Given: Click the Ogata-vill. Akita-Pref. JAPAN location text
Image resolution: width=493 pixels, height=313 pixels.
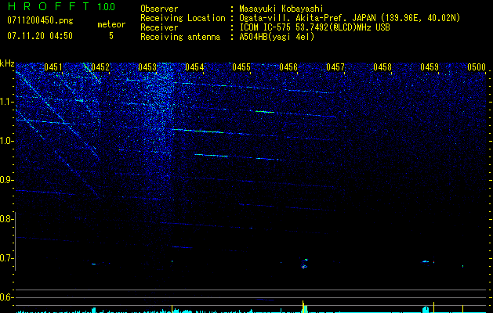Looking at the screenshot, I should [350, 18].
